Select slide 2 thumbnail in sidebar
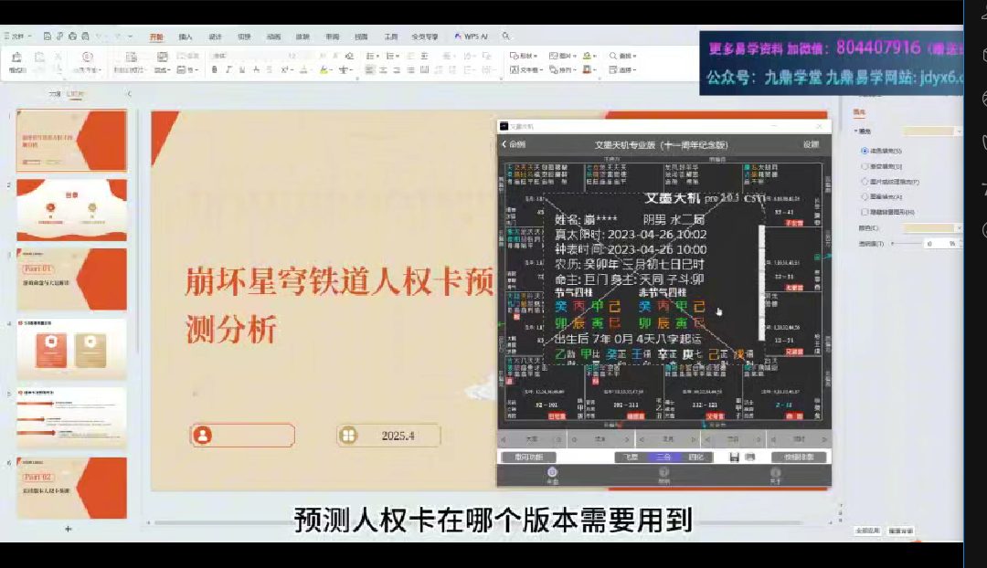Image resolution: width=987 pixels, height=568 pixels. (71, 210)
